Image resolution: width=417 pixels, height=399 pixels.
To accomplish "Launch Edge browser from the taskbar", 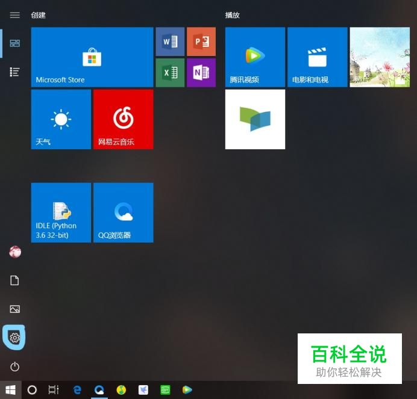I will coord(77,390).
